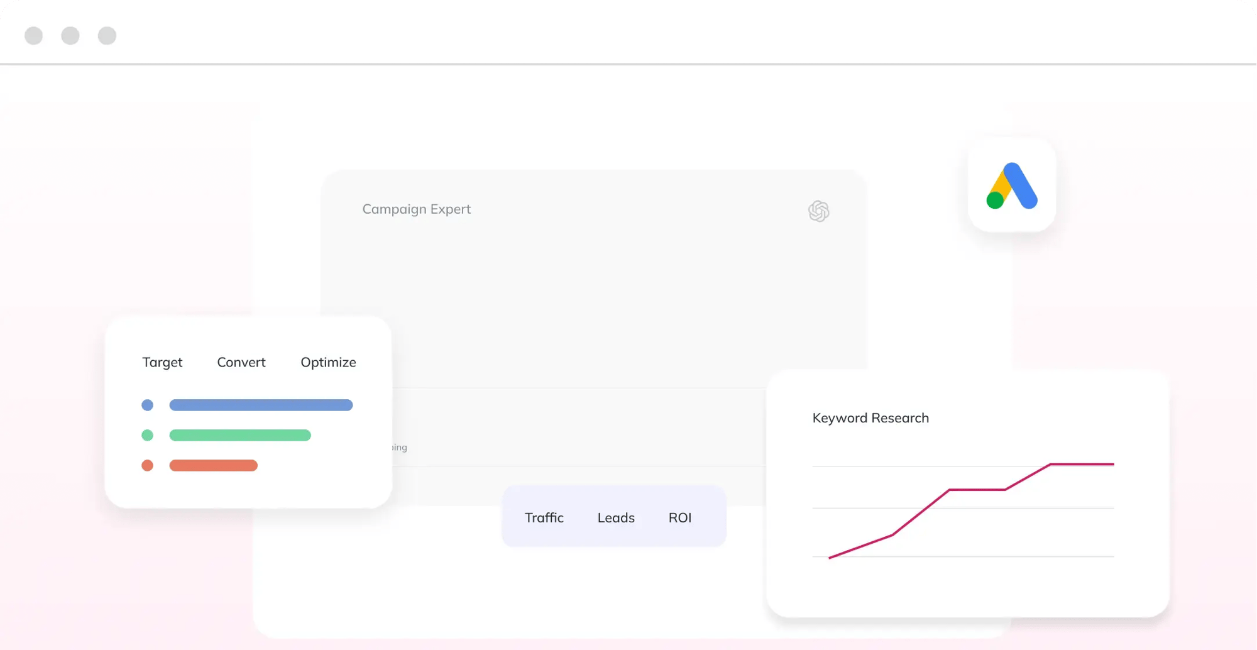Open the Optimize tab
1257x650 pixels.
(328, 362)
